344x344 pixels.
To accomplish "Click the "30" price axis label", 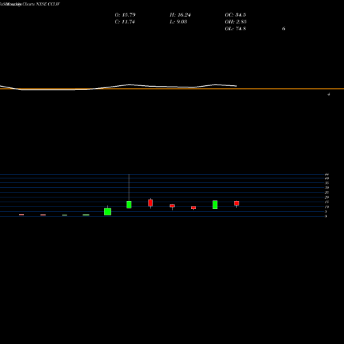I will point(327,188).
